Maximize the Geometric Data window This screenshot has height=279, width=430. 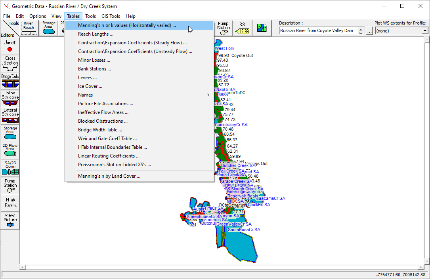(402, 6)
